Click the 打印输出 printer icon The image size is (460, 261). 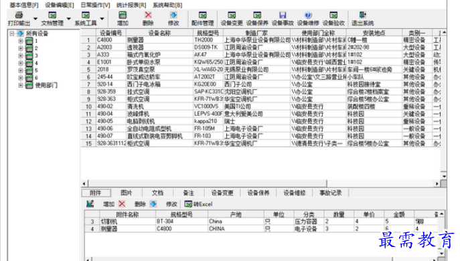(x=19, y=15)
